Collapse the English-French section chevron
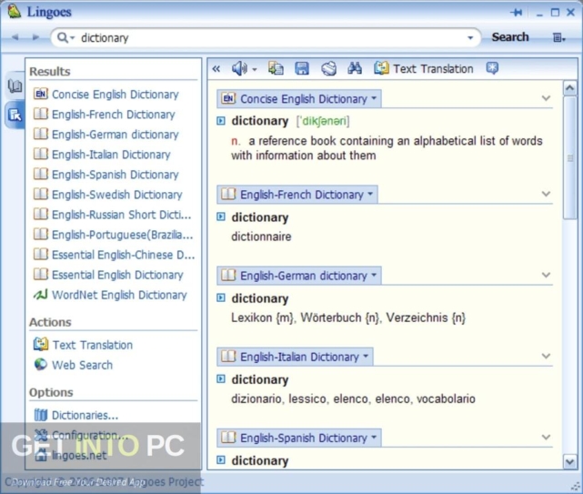 [546, 194]
